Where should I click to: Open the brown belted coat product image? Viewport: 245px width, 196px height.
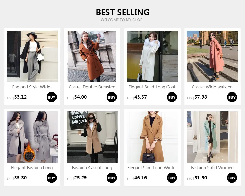tap(92, 56)
